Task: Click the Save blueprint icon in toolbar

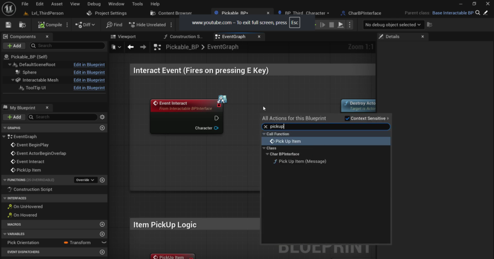Action: tap(8, 25)
